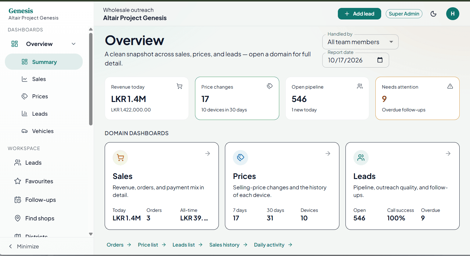Click the Prices domain tag icon
470x256 pixels.
click(240, 158)
